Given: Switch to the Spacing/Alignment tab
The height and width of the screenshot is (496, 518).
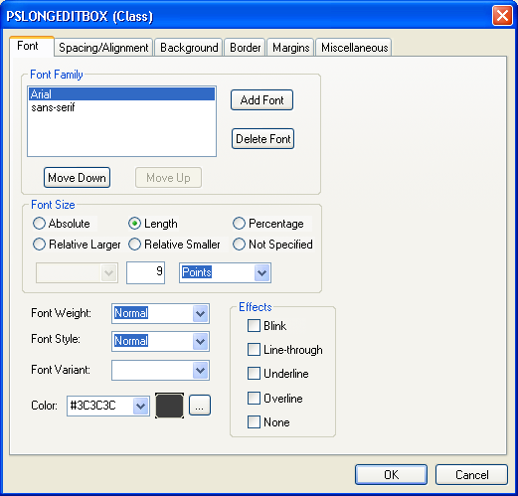Looking at the screenshot, I should coord(103,48).
